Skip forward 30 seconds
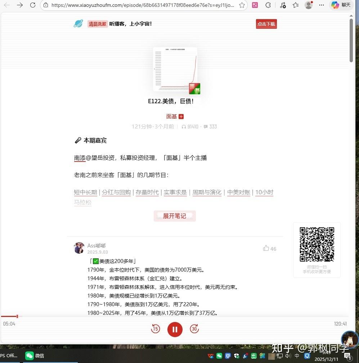The width and height of the screenshot is (359, 363). 194,329
